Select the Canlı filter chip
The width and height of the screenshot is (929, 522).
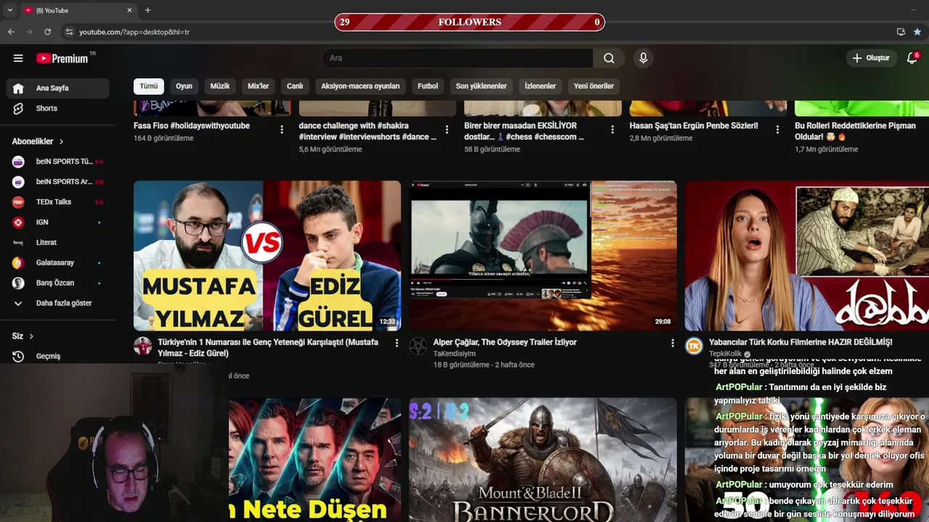(x=295, y=86)
